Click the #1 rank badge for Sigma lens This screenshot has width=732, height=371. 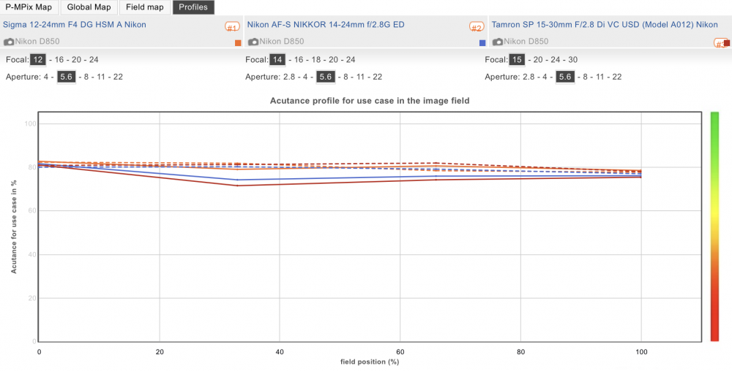pyautogui.click(x=232, y=28)
